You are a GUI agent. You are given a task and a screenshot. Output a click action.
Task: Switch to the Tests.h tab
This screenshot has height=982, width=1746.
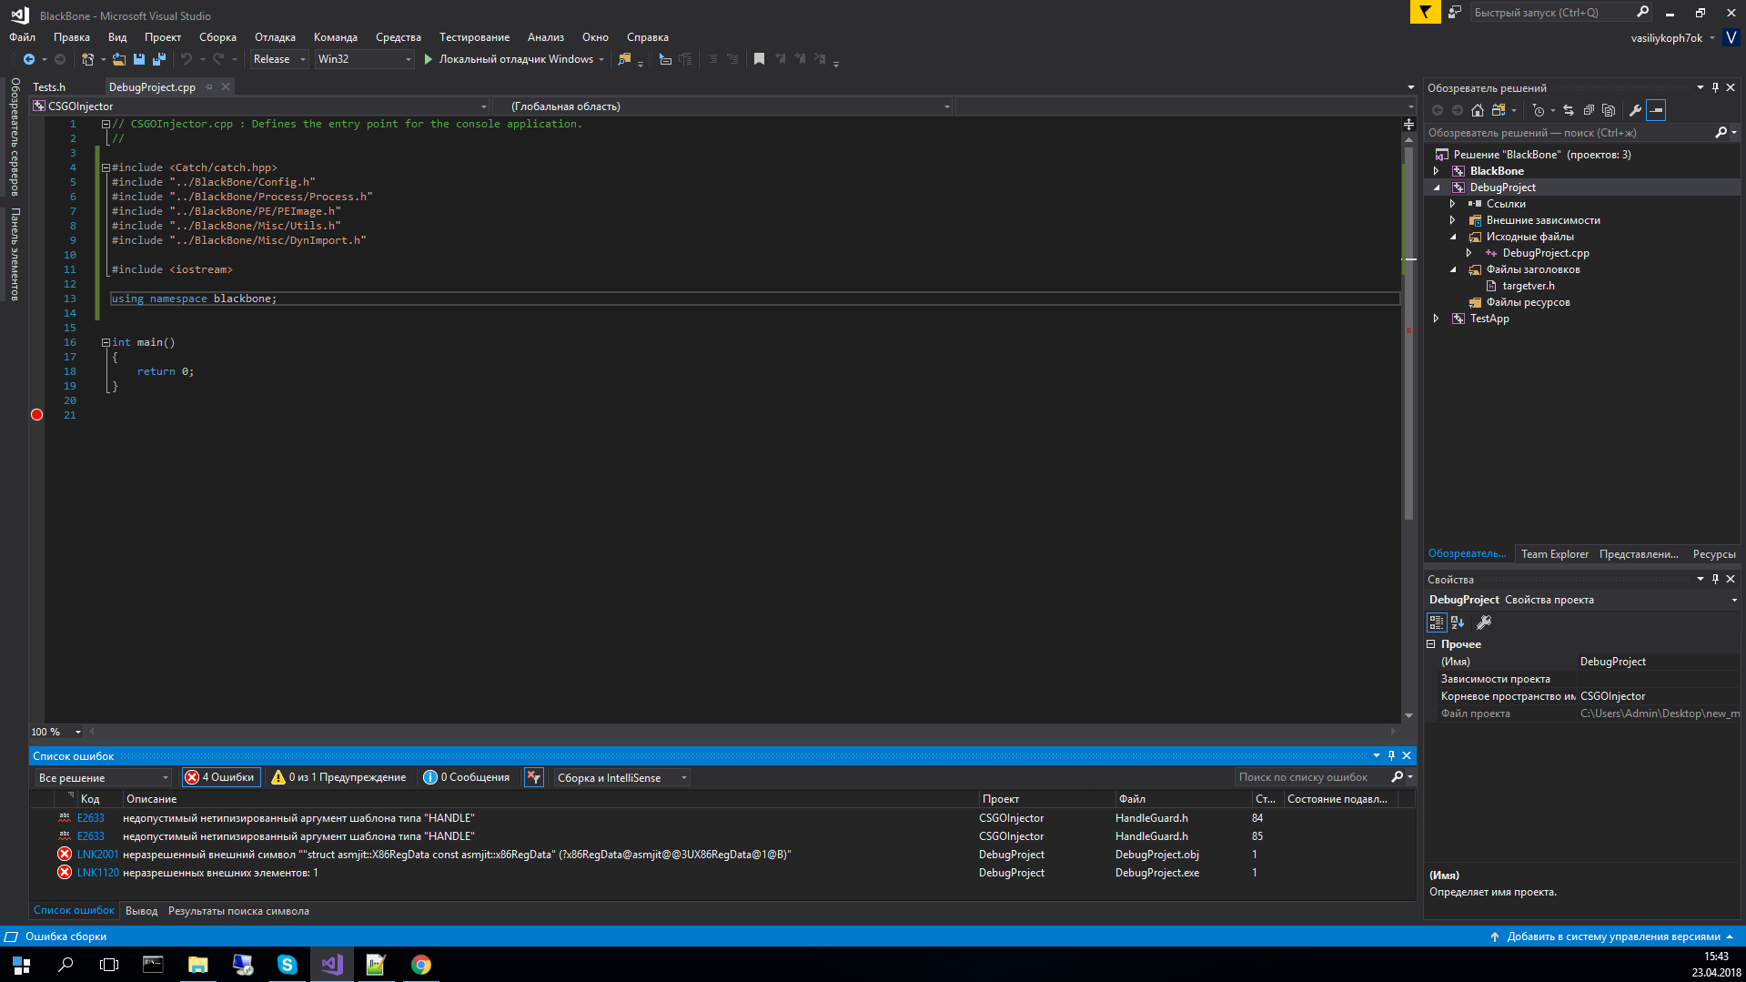pos(50,86)
